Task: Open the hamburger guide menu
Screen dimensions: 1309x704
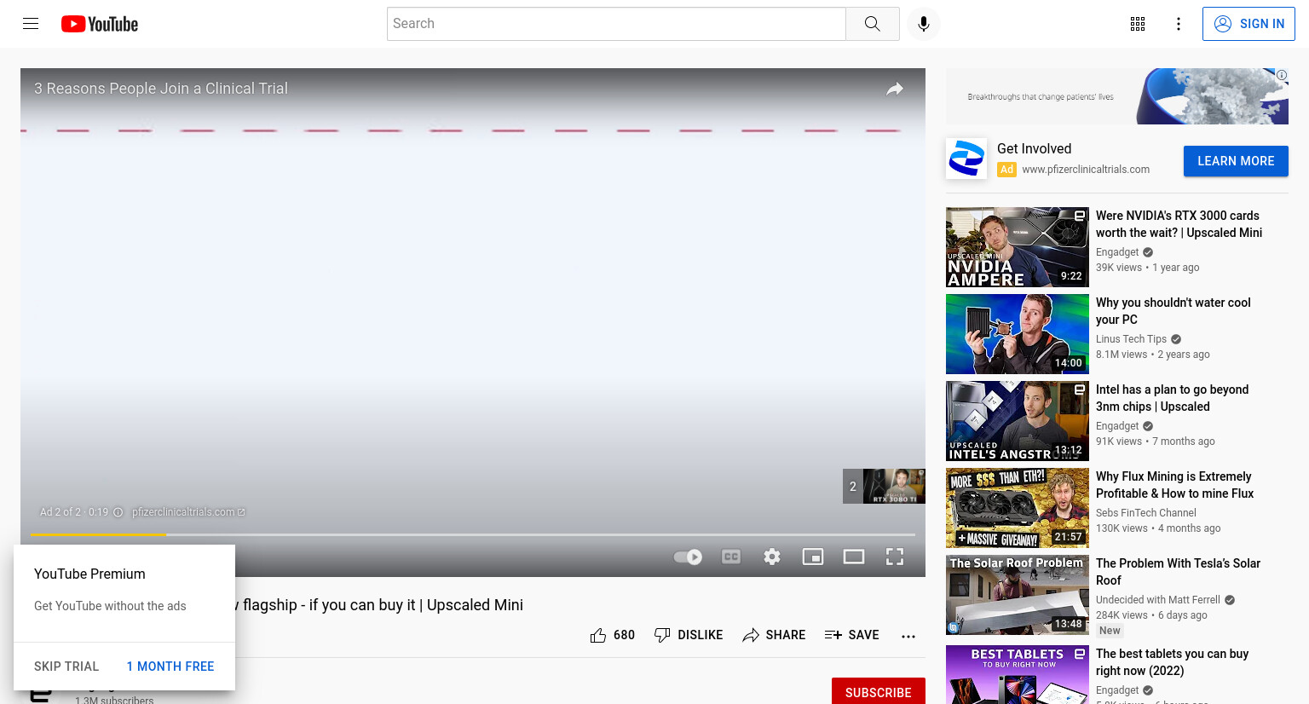Action: coord(31,24)
